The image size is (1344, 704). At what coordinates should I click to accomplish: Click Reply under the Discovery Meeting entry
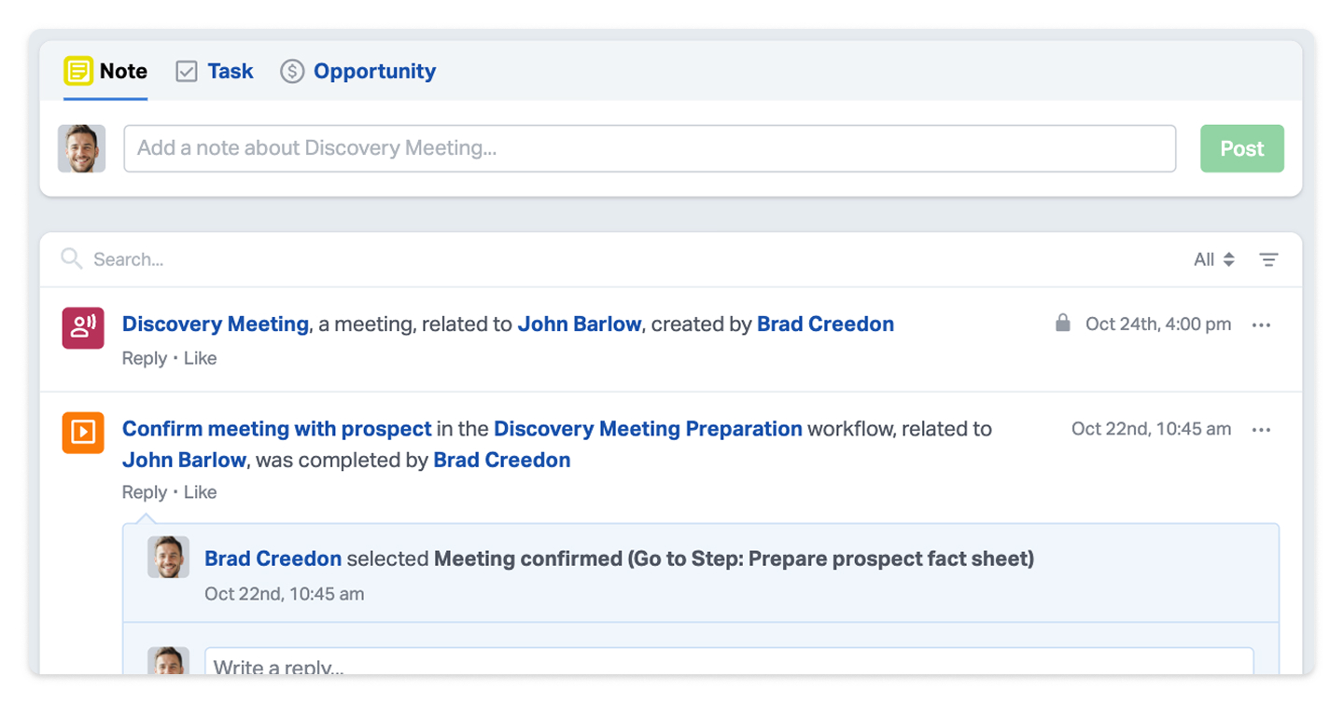pos(145,358)
